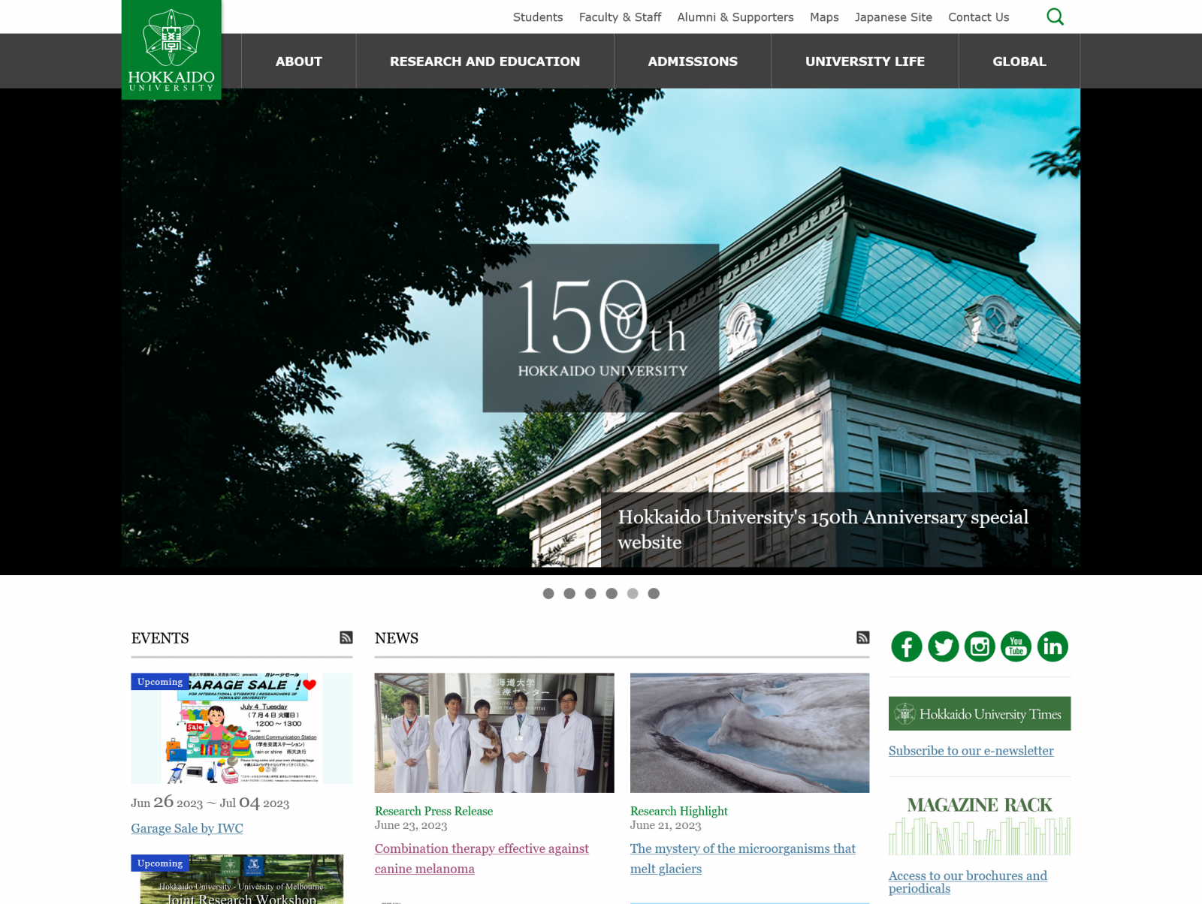This screenshot has height=904, width=1202.
Task: Click the Research Highlight label
Action: click(679, 811)
